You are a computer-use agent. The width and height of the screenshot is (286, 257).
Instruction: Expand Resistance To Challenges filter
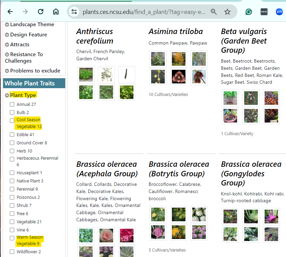coord(24,58)
